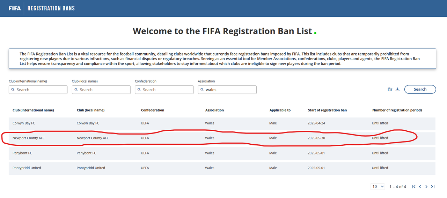Go to next page of results

click(x=426, y=186)
